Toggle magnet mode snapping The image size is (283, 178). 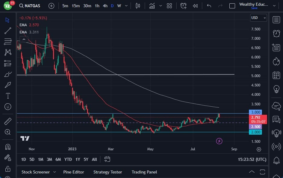tap(8, 147)
